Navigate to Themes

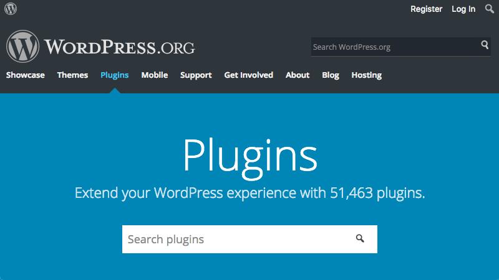tap(72, 75)
